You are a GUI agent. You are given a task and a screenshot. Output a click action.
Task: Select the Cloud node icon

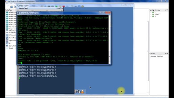7,48
